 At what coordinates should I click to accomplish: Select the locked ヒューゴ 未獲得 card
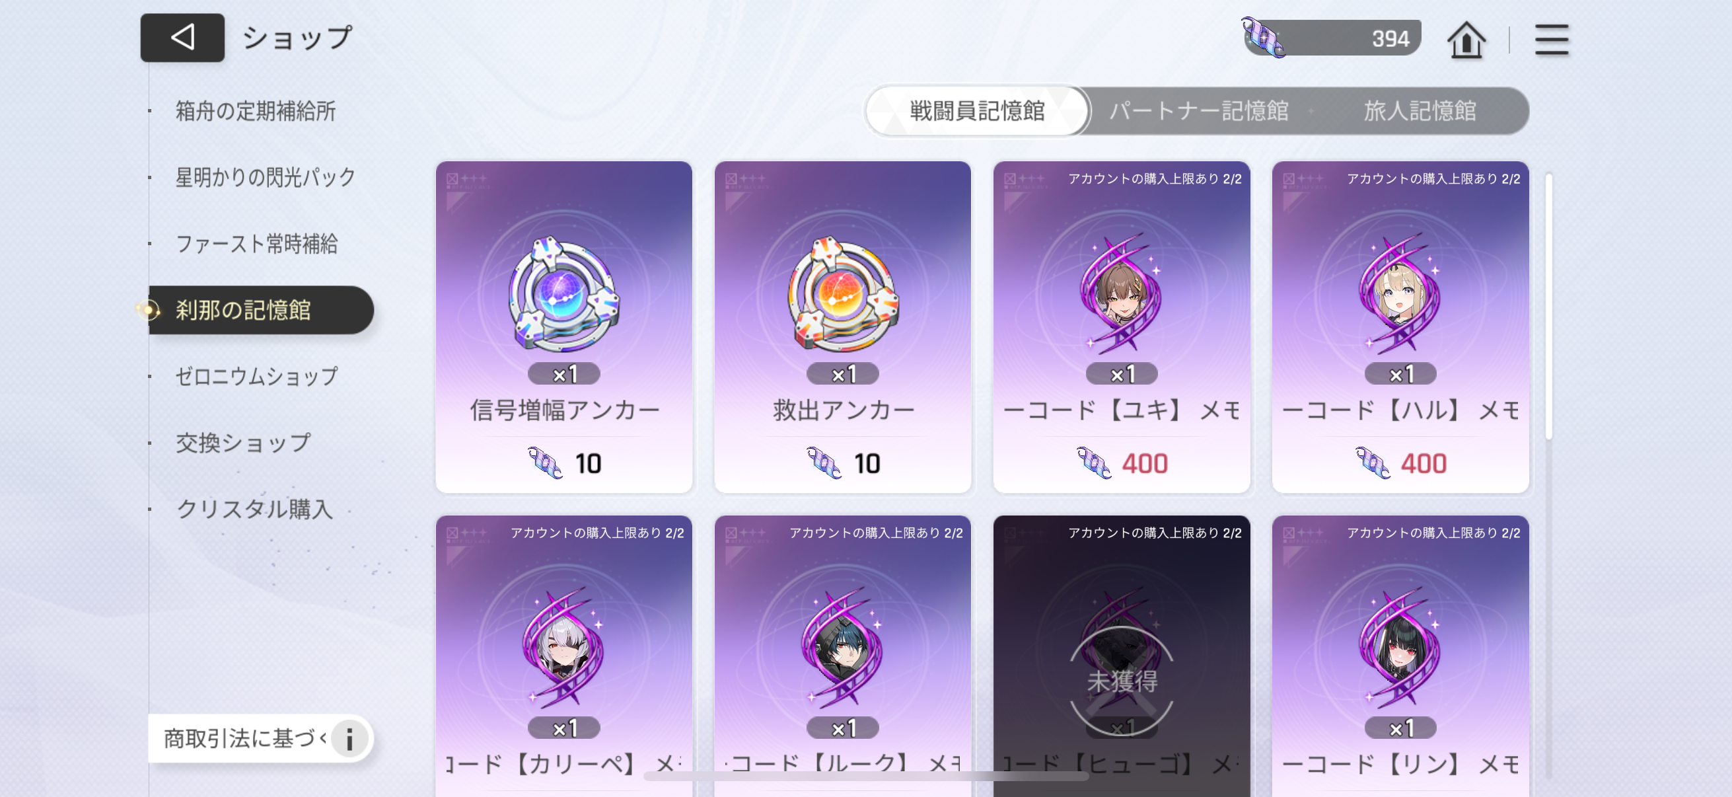[1122, 656]
